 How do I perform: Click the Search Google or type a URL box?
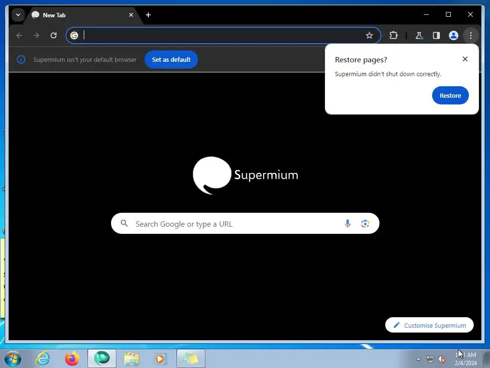point(245,223)
